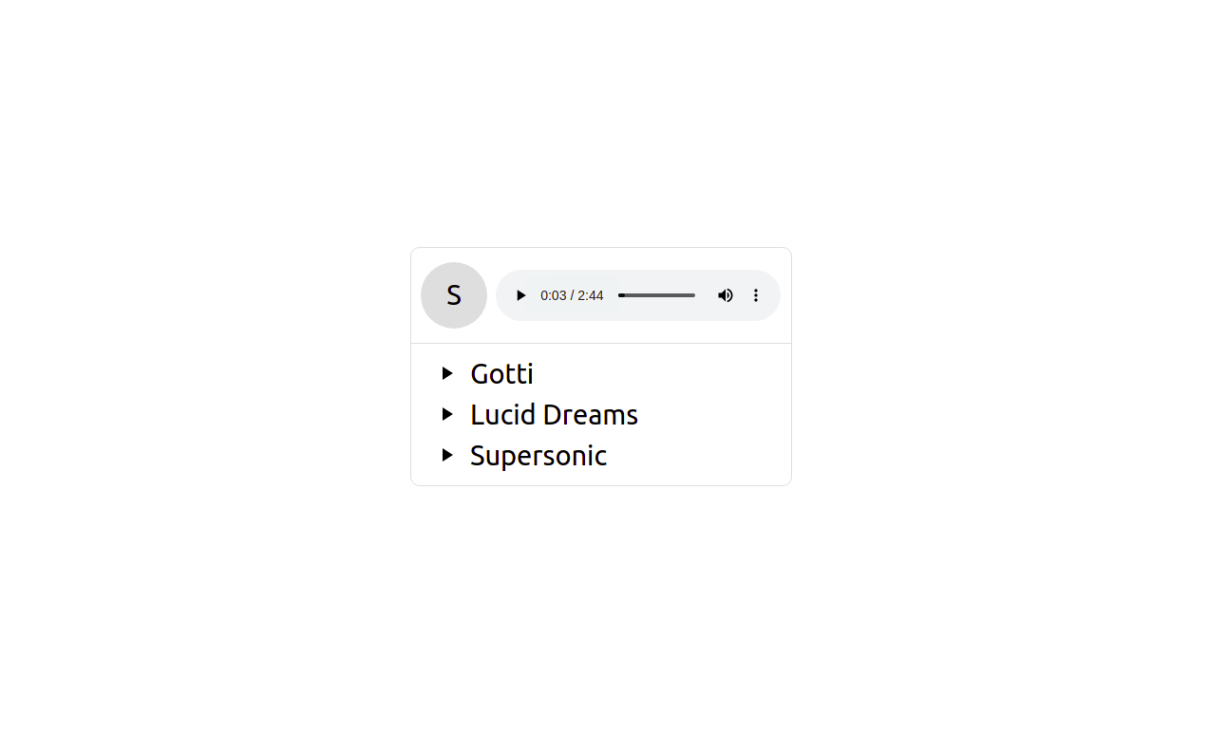The height and width of the screenshot is (755, 1209).
Task: Jump to the end of the audio seek track
Action: point(693,295)
